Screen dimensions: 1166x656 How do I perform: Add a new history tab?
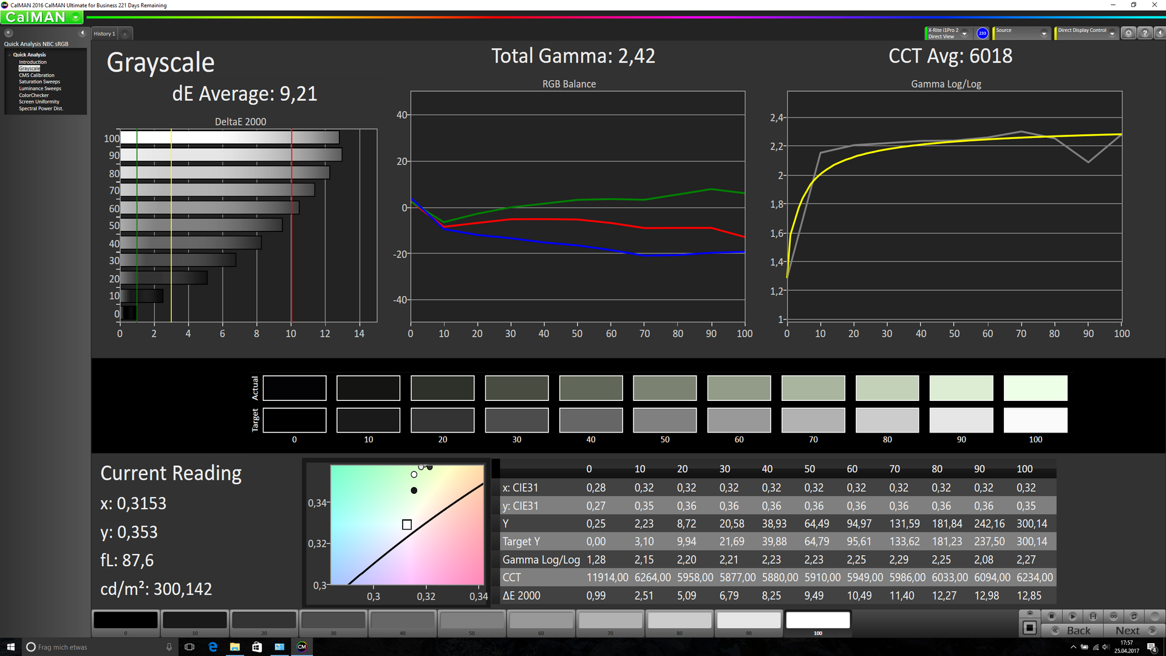pos(125,34)
